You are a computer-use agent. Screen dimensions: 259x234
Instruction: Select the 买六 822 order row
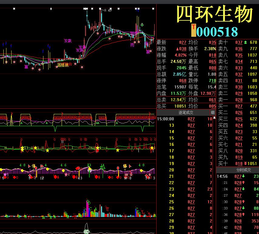(237, 138)
